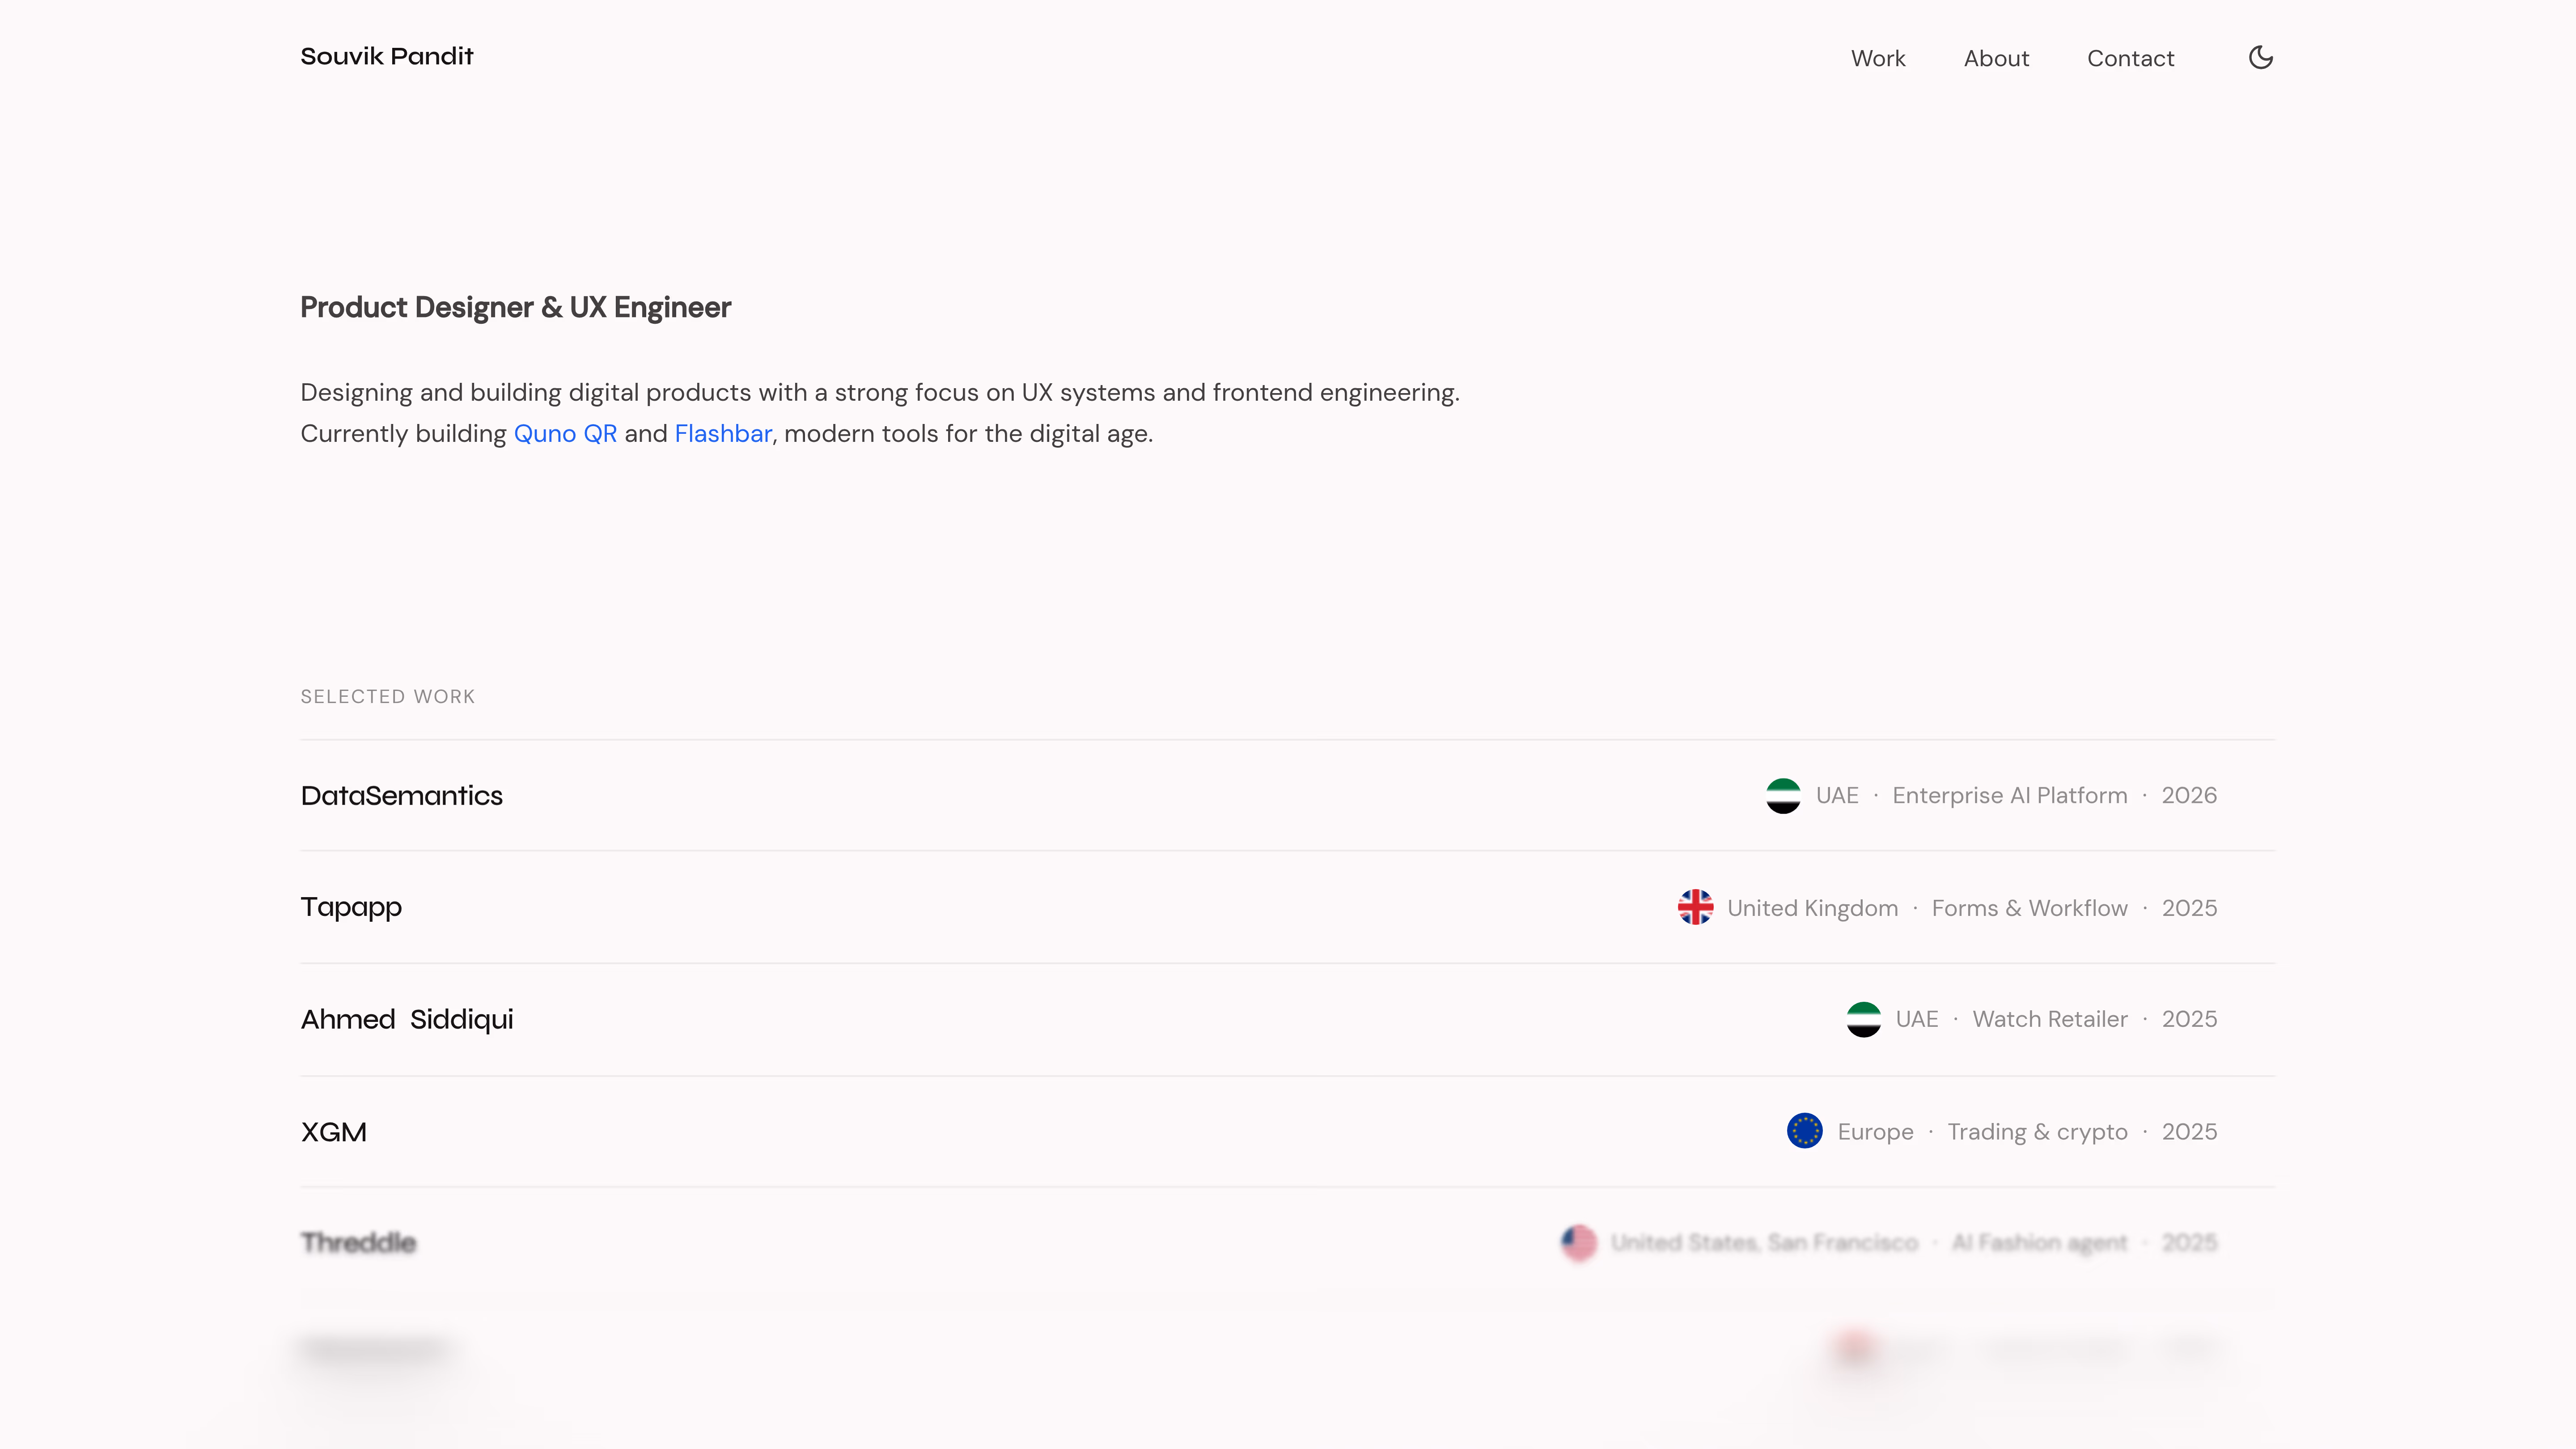
Task: Click the 2025 year in Tapapp row
Action: [2189, 908]
